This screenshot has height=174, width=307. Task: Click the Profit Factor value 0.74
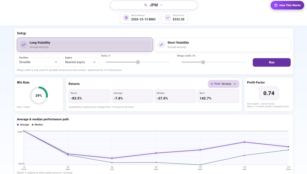point(269,93)
